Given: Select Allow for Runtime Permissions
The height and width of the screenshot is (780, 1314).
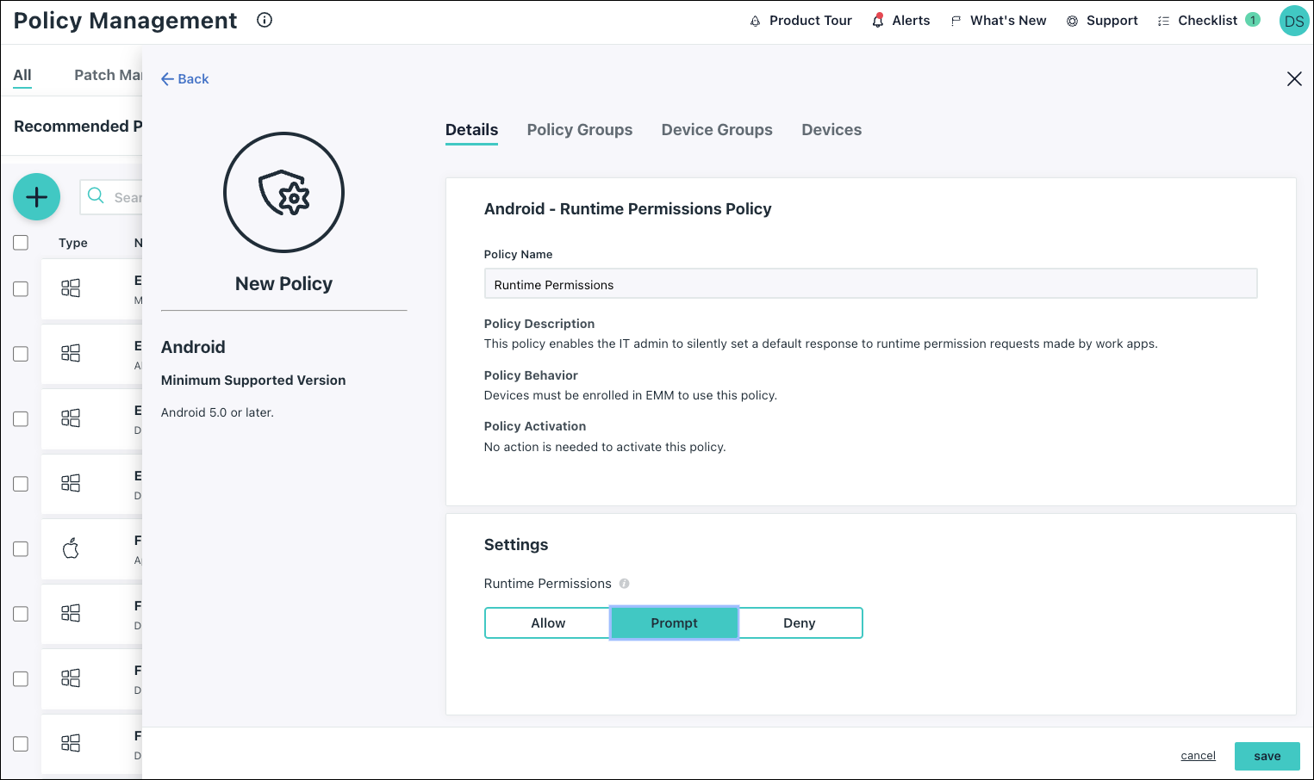Looking at the screenshot, I should [548, 623].
